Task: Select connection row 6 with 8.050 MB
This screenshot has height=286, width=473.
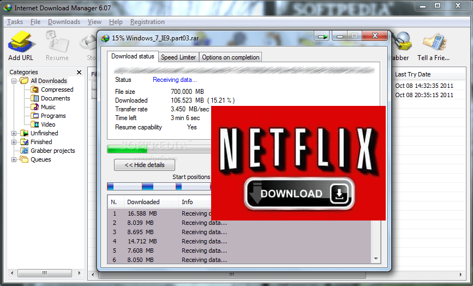Action: [240, 260]
